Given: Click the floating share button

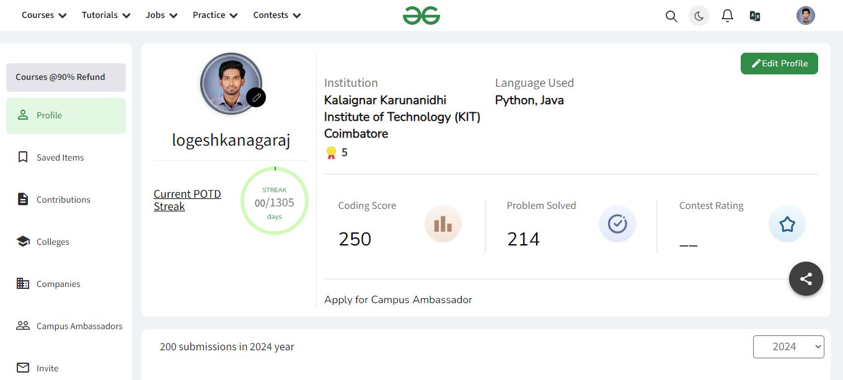Looking at the screenshot, I should [x=806, y=279].
